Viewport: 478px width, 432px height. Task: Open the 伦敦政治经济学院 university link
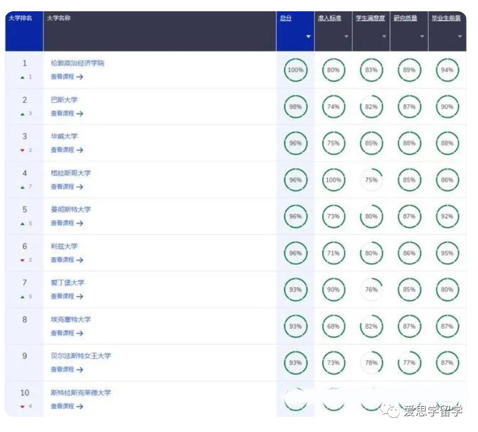coord(77,63)
